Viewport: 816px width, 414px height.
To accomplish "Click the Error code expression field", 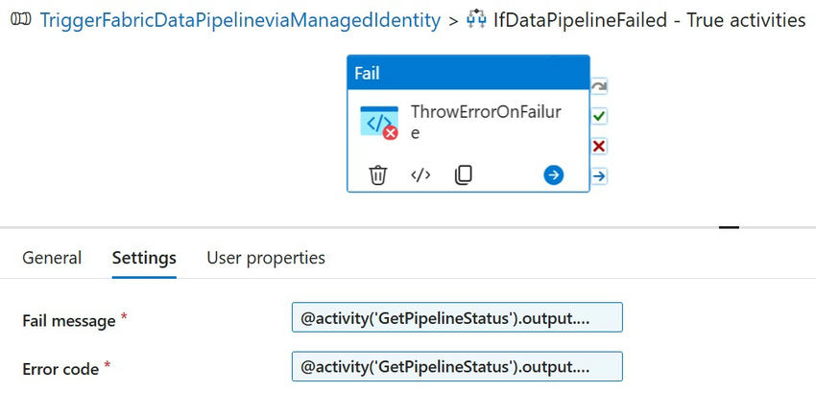I will pos(457,366).
